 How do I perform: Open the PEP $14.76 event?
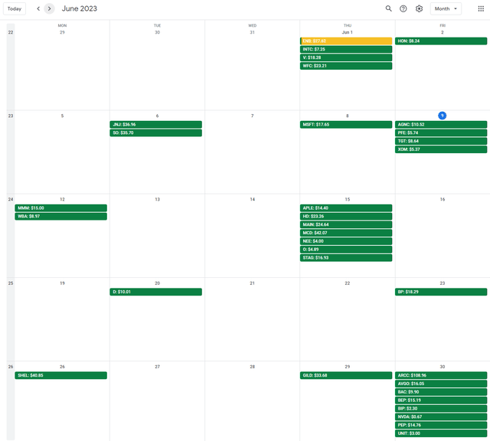pos(441,425)
